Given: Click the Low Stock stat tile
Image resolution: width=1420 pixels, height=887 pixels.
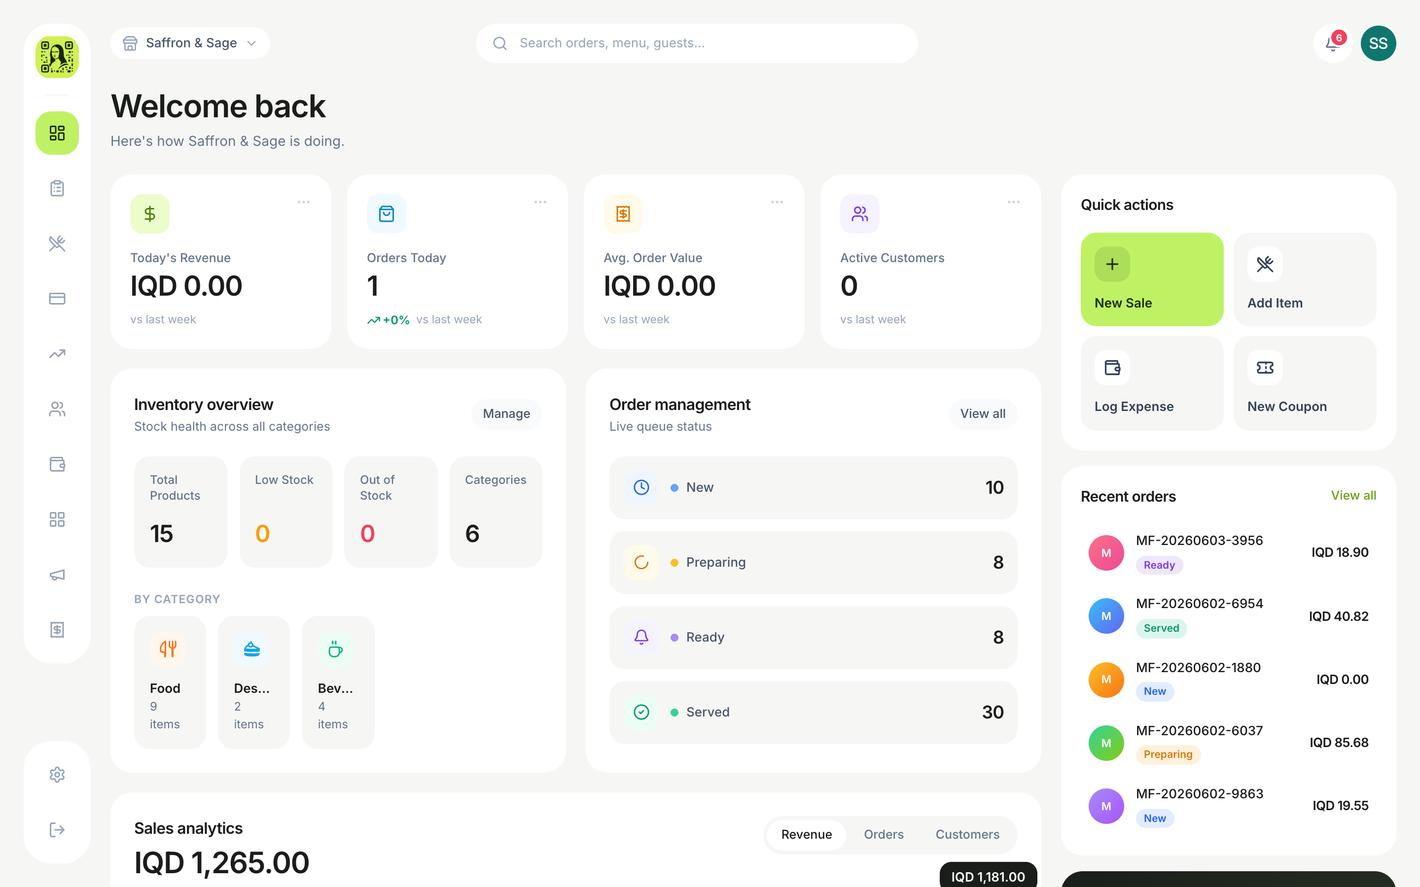Looking at the screenshot, I should click(286, 512).
